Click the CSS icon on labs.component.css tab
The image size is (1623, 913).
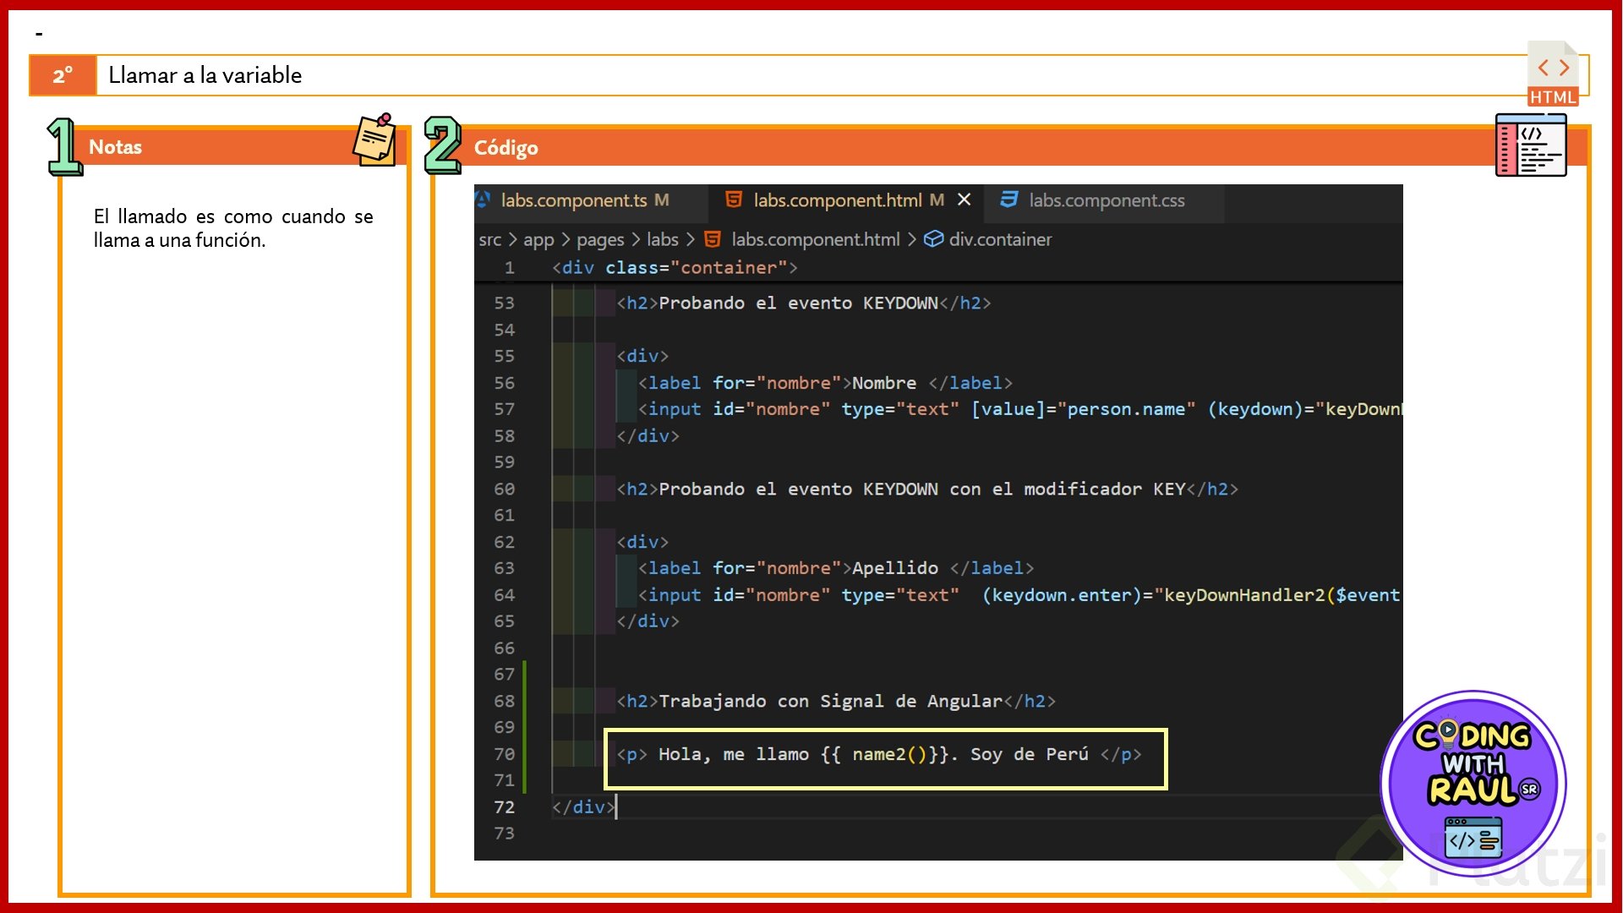click(x=1008, y=200)
